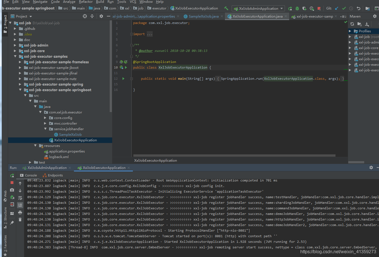This screenshot has height=257, width=379.
Task: Collapse xxl-job-executor-sample-springboot module
Action: (20, 90)
